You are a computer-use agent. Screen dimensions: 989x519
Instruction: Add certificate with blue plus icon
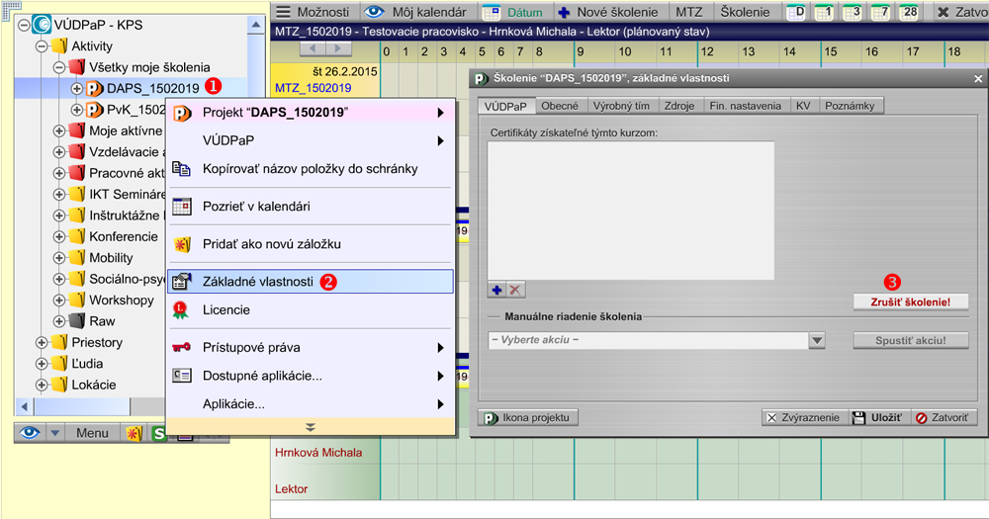click(496, 290)
